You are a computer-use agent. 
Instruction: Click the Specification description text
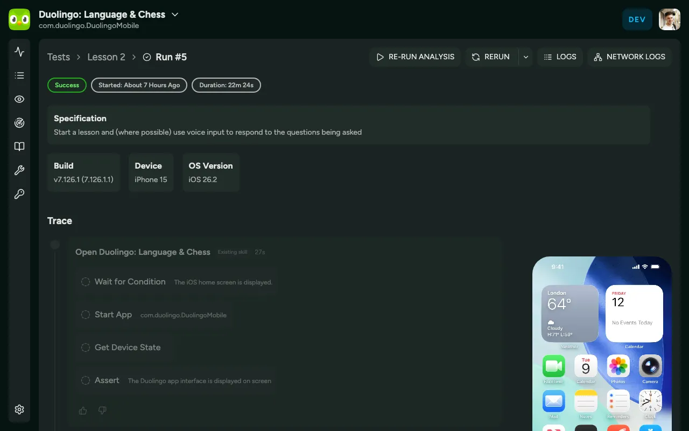(208, 132)
